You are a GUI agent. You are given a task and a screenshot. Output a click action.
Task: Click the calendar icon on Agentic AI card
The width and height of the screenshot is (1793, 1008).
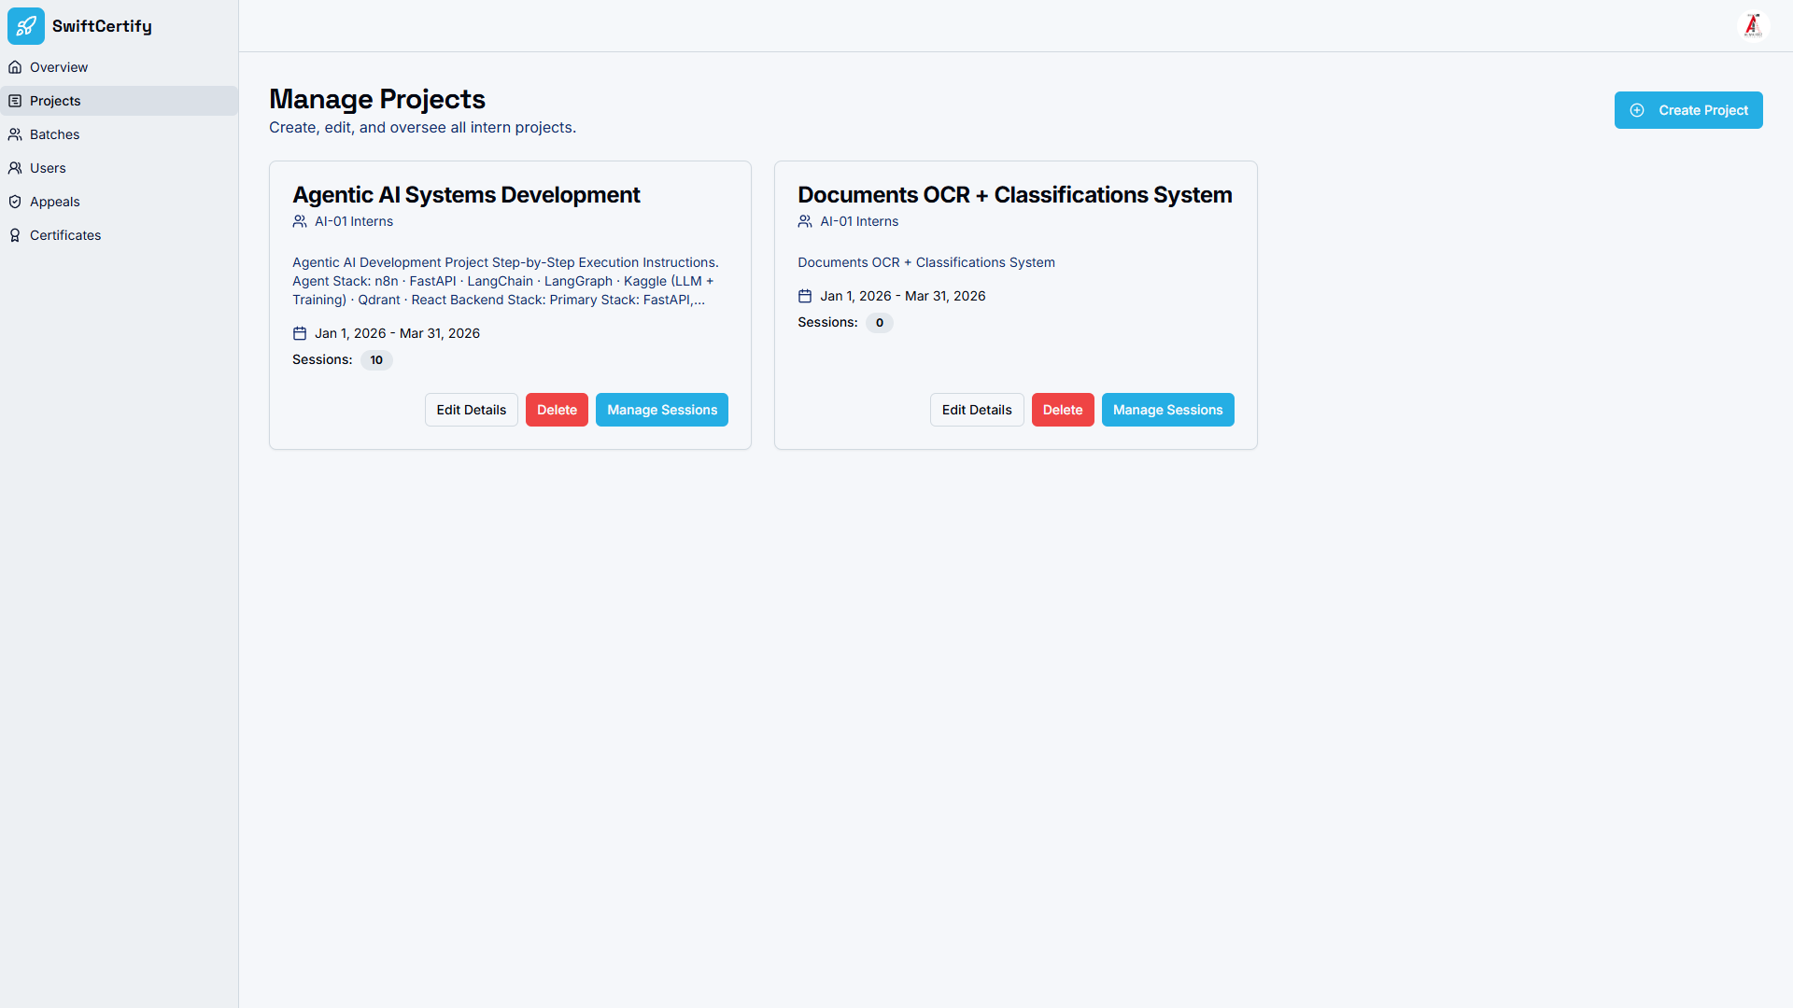click(x=300, y=333)
